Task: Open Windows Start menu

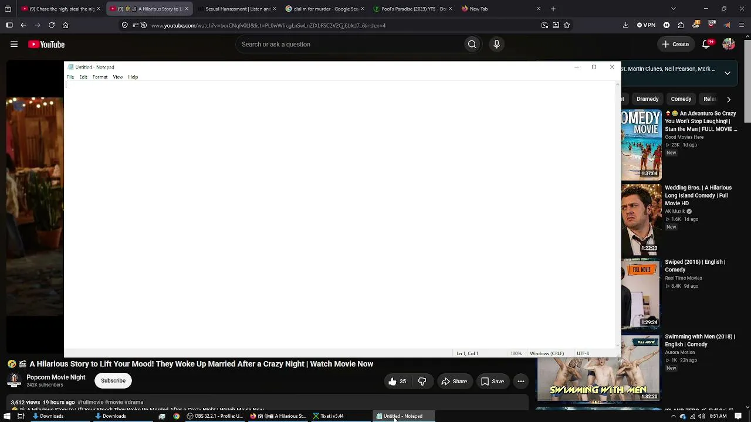Action: tap(7, 416)
